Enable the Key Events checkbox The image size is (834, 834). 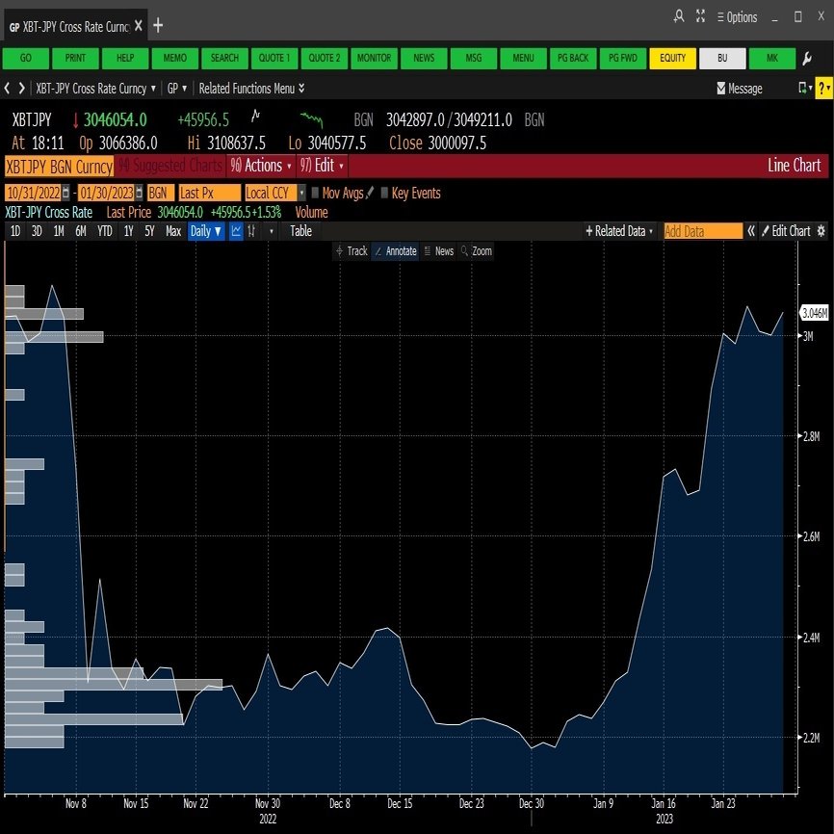coord(384,193)
